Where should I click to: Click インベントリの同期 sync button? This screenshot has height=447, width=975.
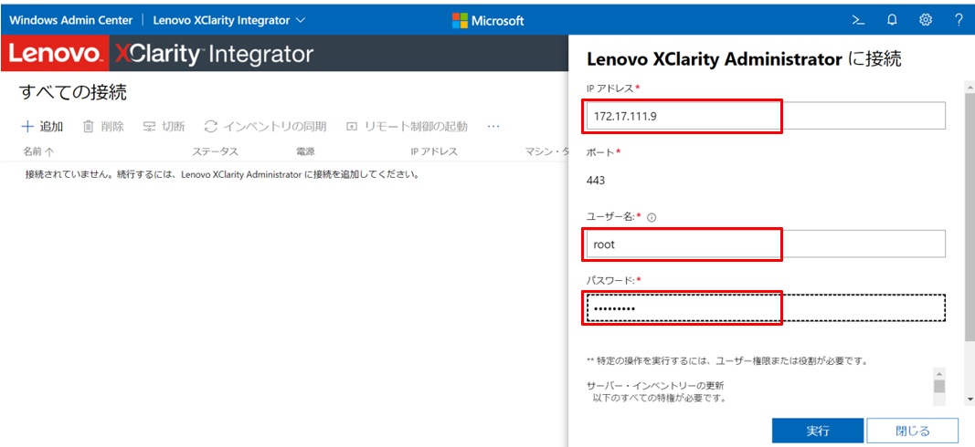click(265, 127)
